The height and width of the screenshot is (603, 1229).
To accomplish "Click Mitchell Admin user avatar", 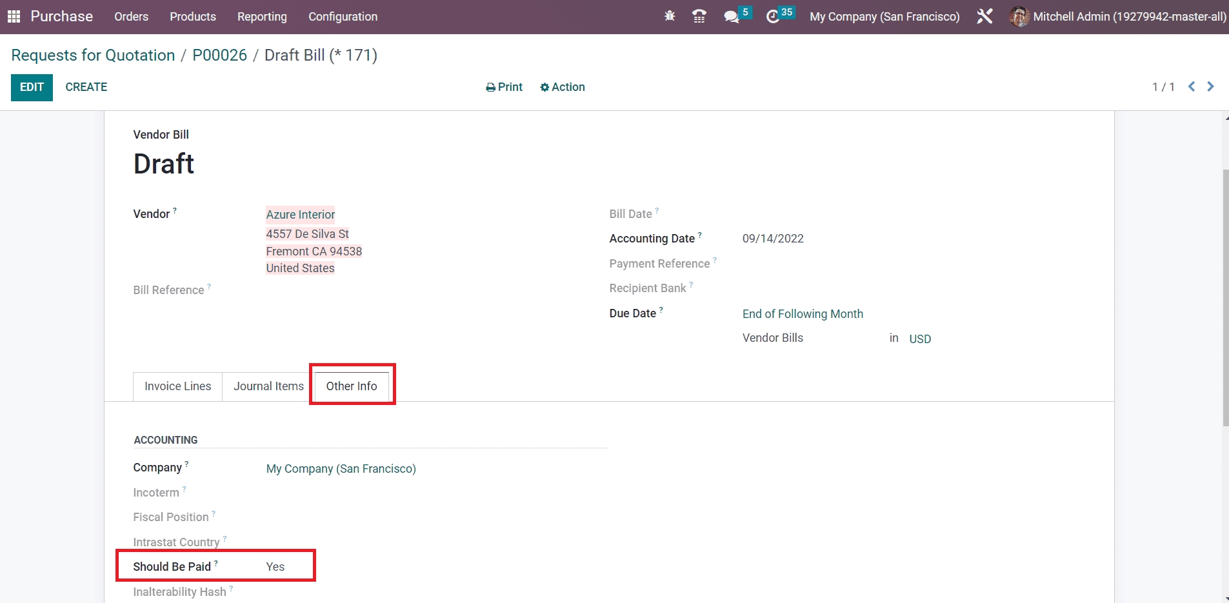I will pyautogui.click(x=1019, y=16).
